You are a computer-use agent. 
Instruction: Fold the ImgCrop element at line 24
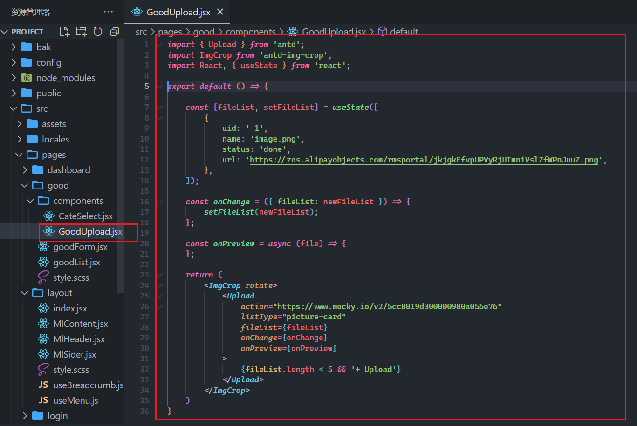160,285
